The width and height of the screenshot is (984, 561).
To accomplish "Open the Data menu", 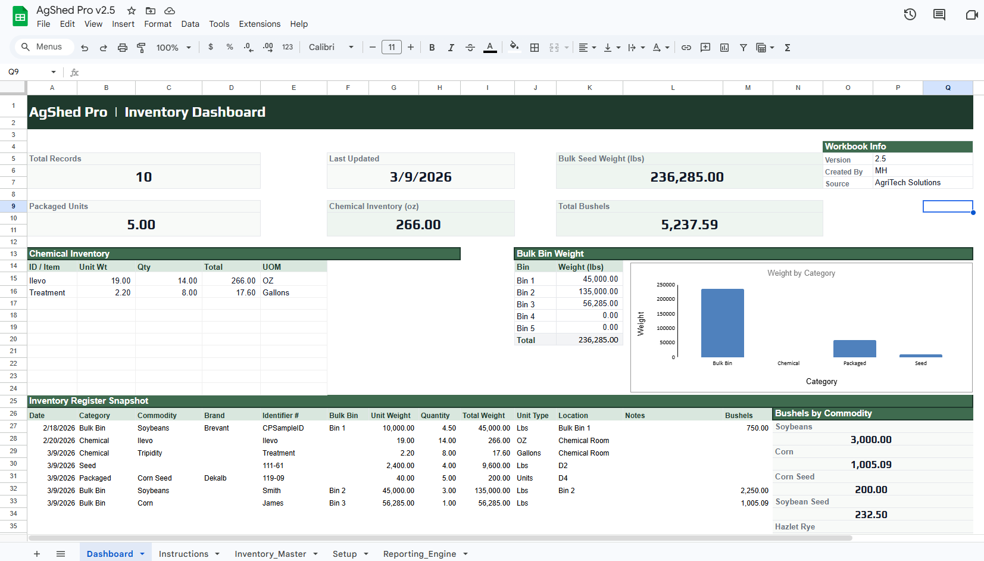I will click(190, 24).
